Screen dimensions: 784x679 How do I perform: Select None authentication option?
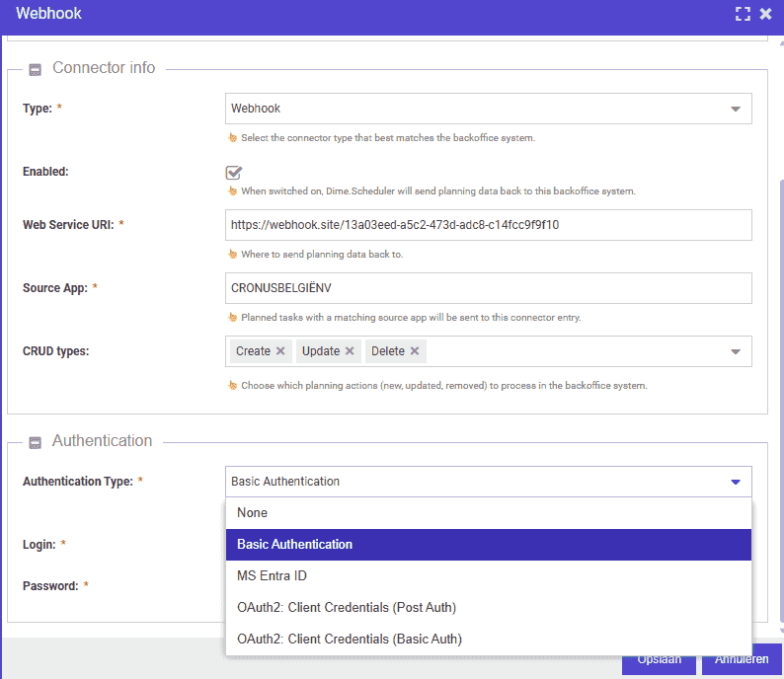coord(489,513)
